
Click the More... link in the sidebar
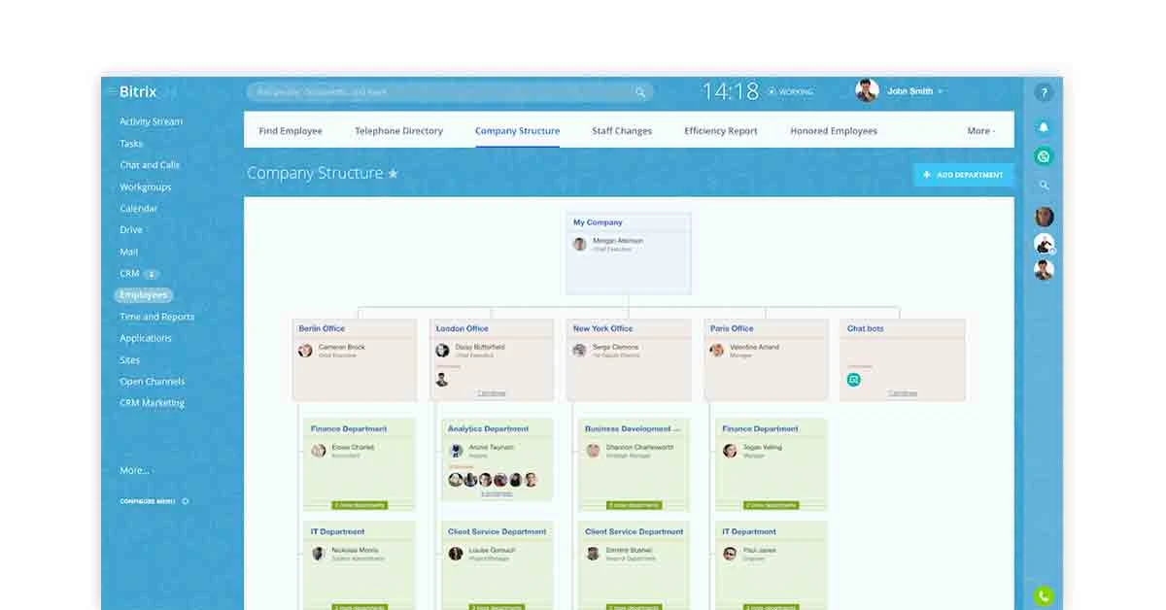135,470
